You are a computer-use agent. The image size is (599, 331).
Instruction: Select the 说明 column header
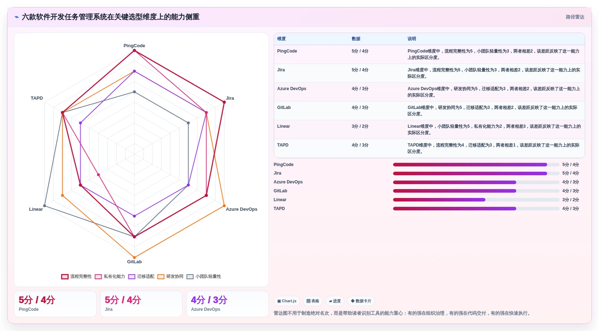pos(412,39)
